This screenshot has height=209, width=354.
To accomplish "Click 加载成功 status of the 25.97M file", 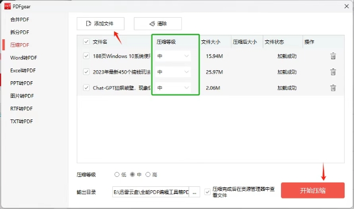I will coord(287,72).
